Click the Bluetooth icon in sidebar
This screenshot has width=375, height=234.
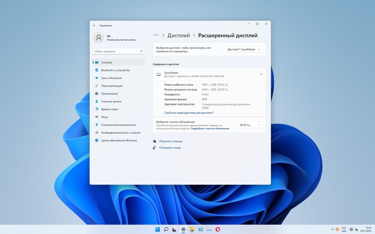pos(97,70)
